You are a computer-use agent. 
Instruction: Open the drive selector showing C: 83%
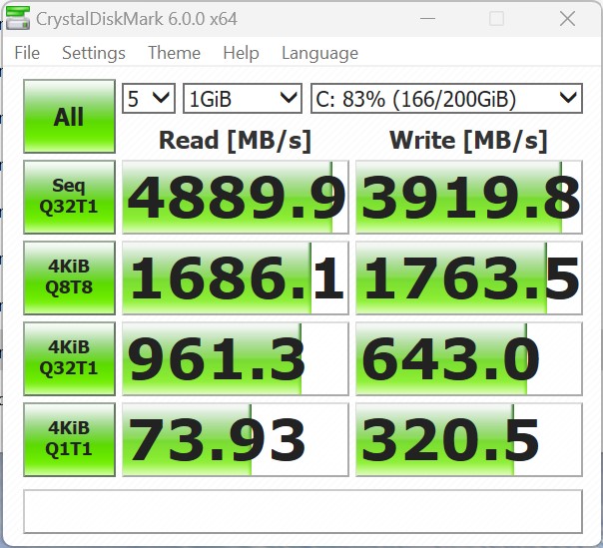[x=445, y=97]
